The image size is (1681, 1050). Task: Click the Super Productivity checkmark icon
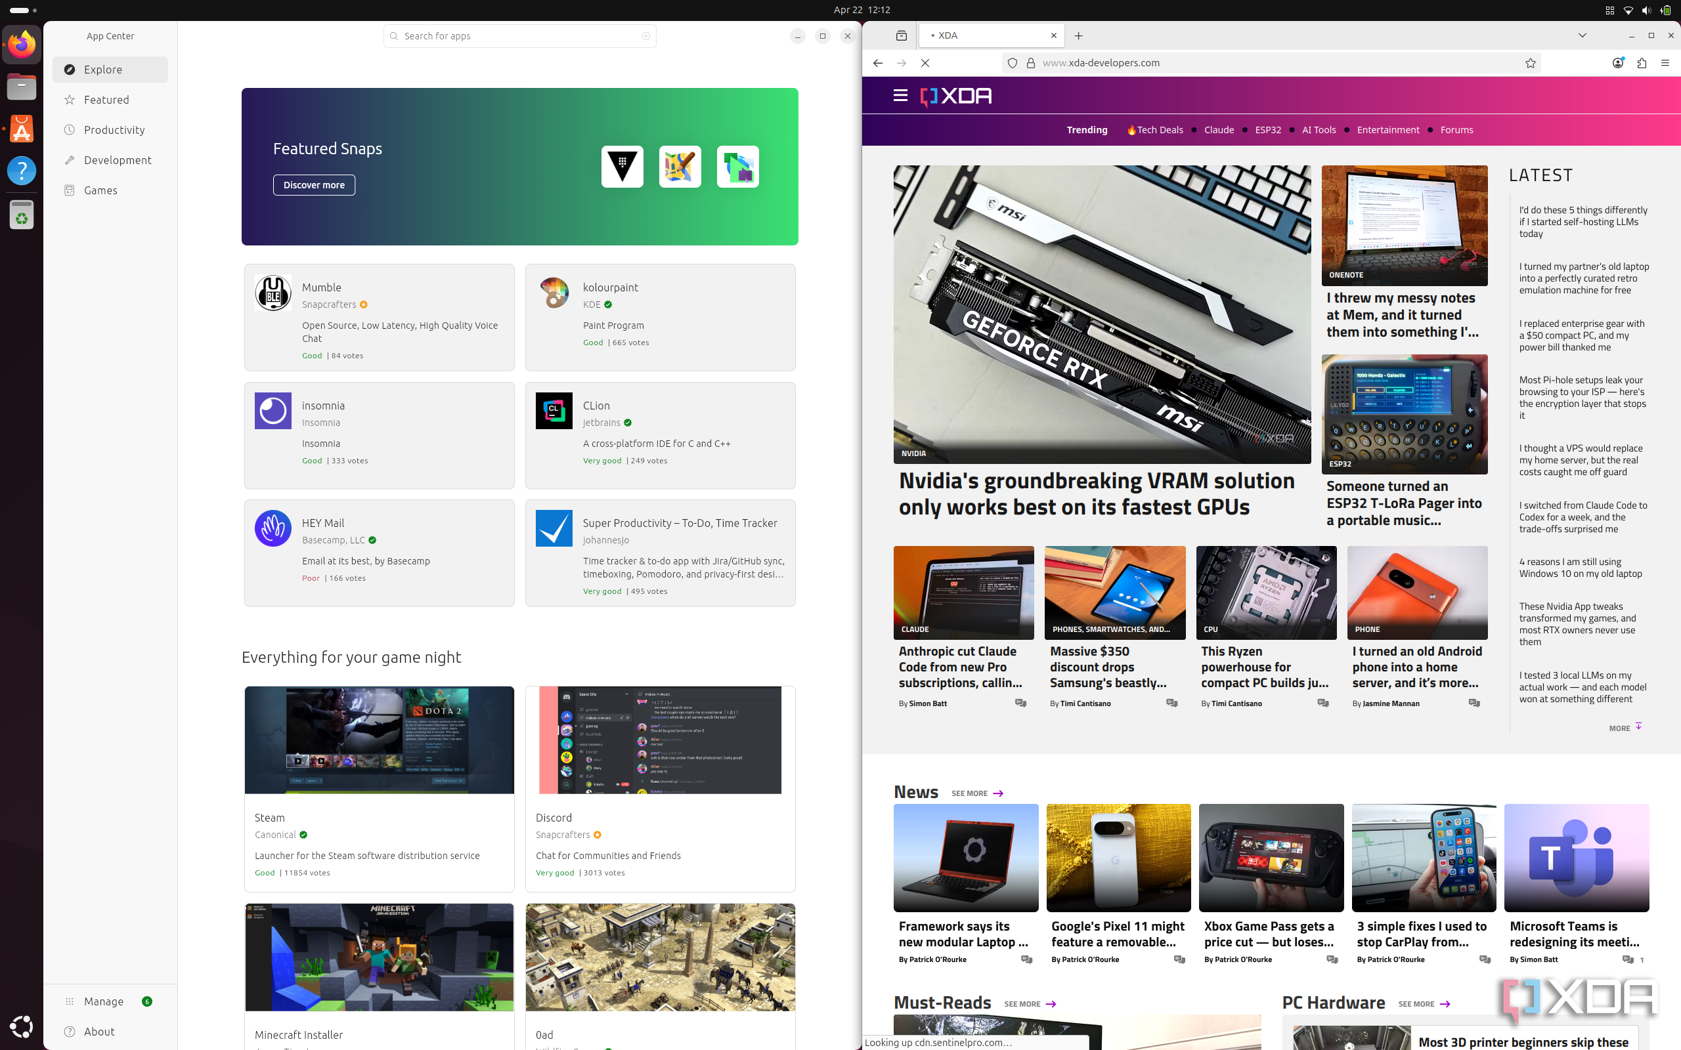tap(554, 528)
